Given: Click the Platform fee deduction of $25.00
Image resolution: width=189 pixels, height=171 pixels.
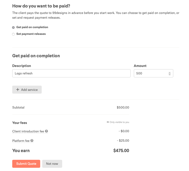Looking at the screenshot, I should click(x=123, y=141).
